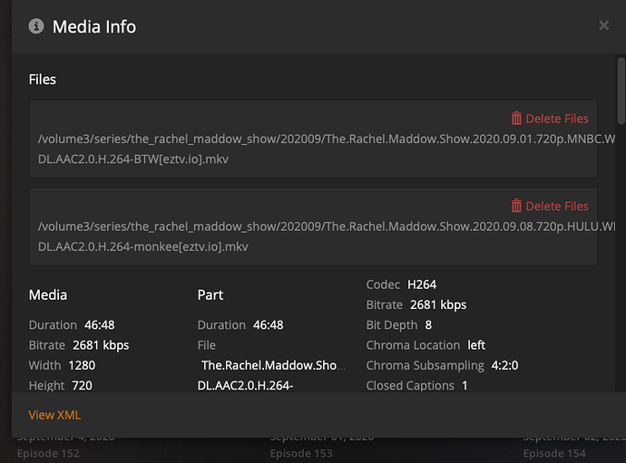Click the Codec H264 value
This screenshot has width=626, height=463.
(x=422, y=285)
